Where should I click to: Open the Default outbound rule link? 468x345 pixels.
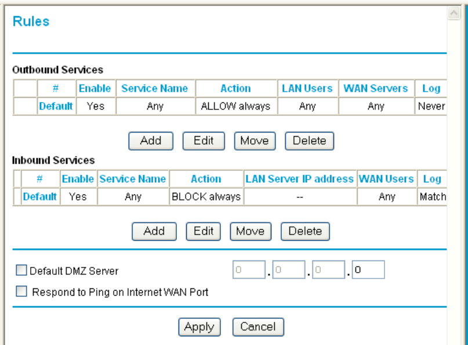click(56, 106)
